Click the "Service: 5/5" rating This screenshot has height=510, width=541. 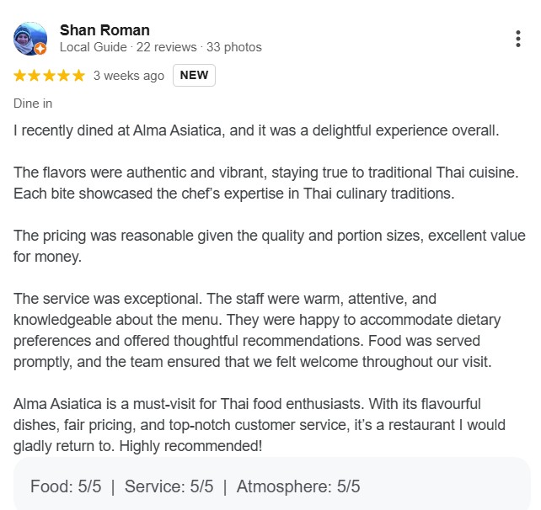[x=169, y=486]
